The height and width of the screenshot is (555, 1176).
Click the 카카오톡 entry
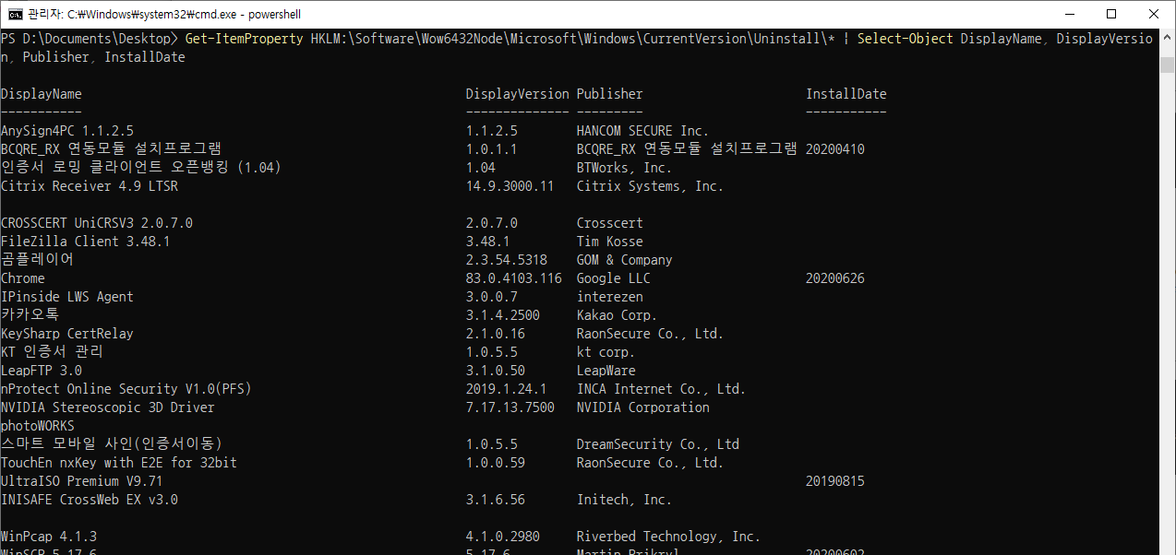30,315
